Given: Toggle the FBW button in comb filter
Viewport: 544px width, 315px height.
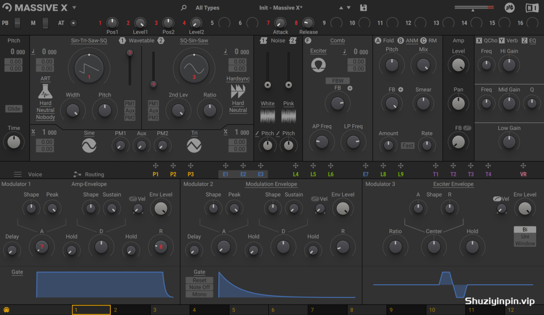Looking at the screenshot, I should pyautogui.click(x=337, y=81).
